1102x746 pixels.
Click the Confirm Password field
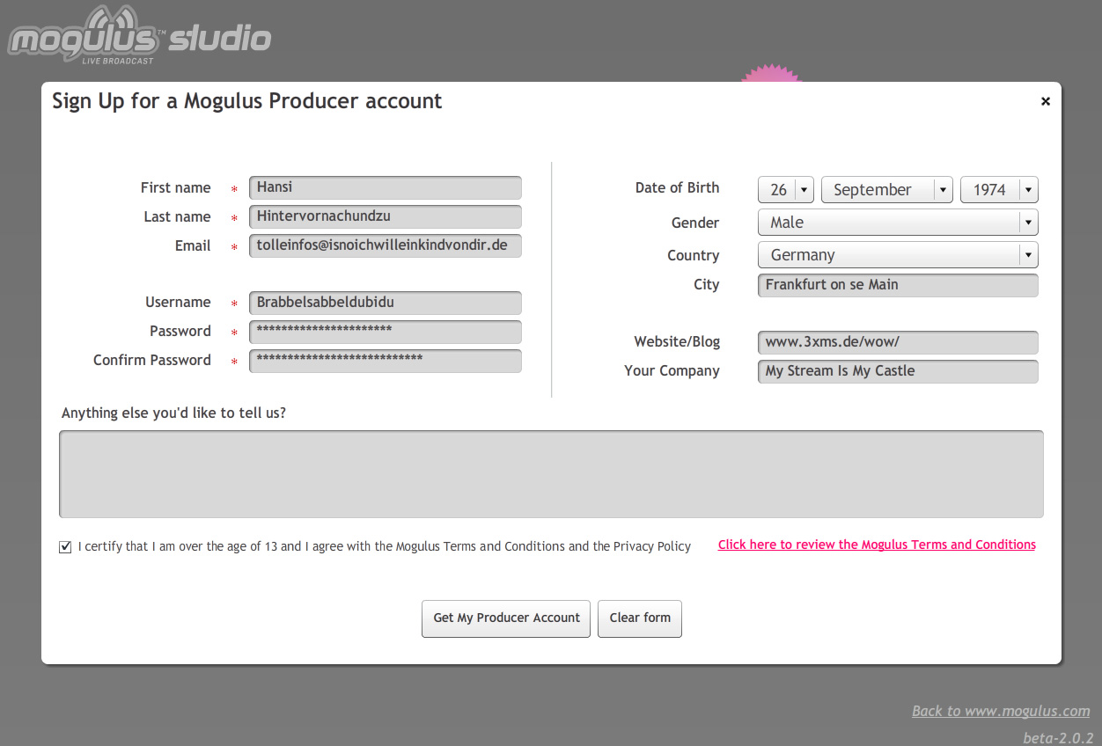coord(386,361)
